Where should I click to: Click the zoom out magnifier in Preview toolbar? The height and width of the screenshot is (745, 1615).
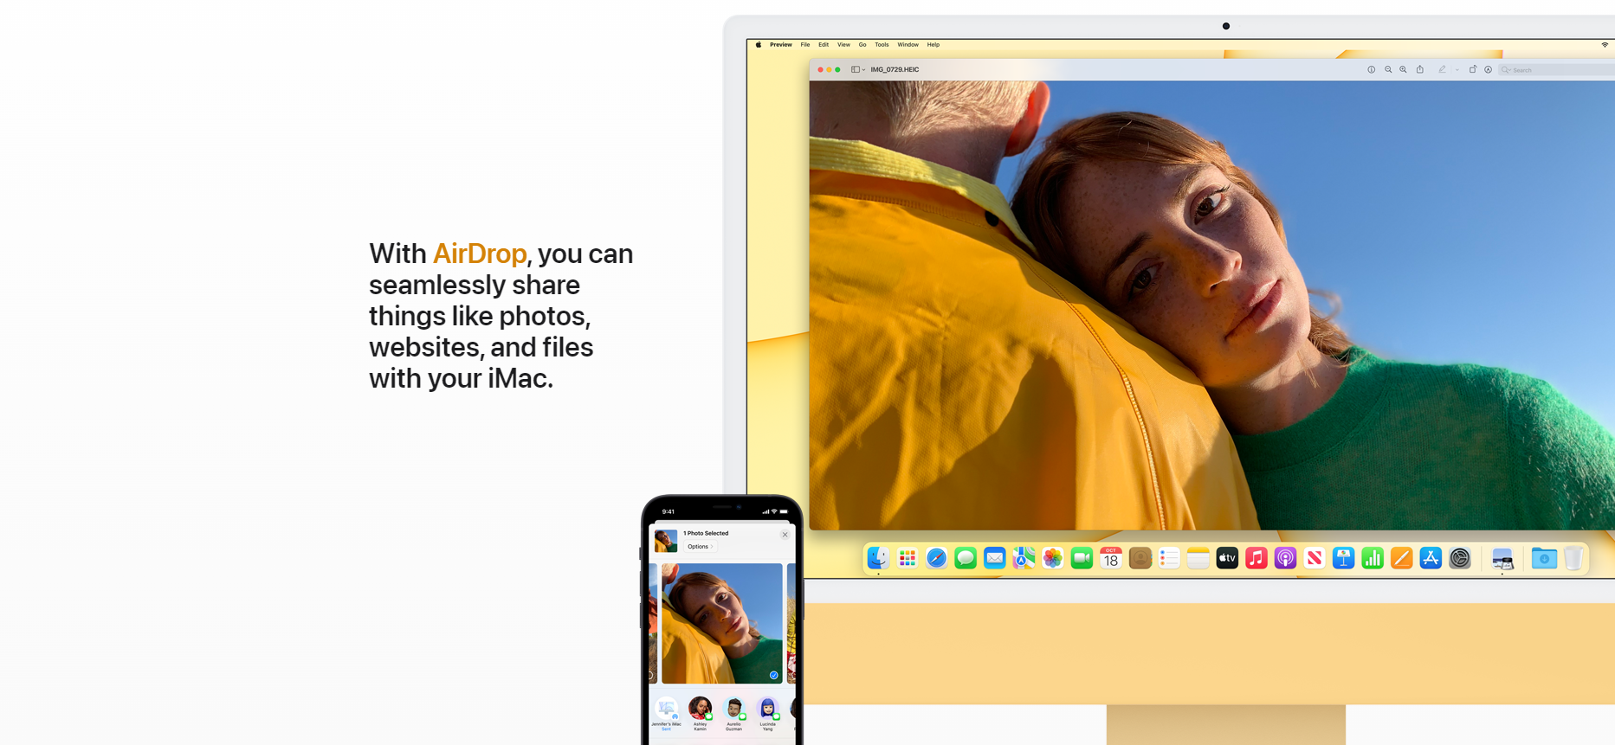tap(1388, 70)
